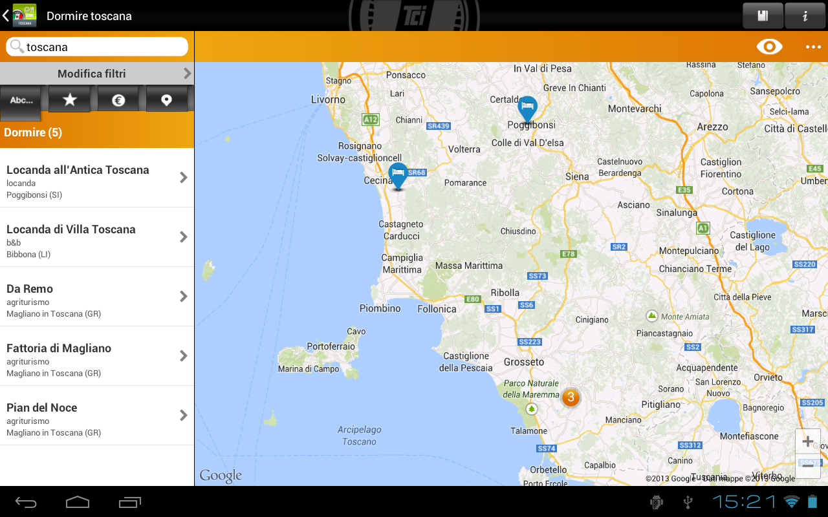The width and height of the screenshot is (828, 517).
Task: Open the Toscana app logo icon
Action: tap(25, 16)
